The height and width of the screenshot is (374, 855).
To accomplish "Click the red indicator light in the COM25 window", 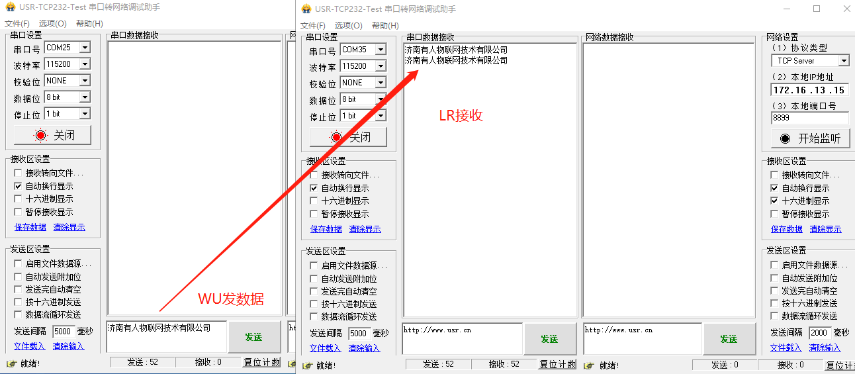I will [41, 136].
